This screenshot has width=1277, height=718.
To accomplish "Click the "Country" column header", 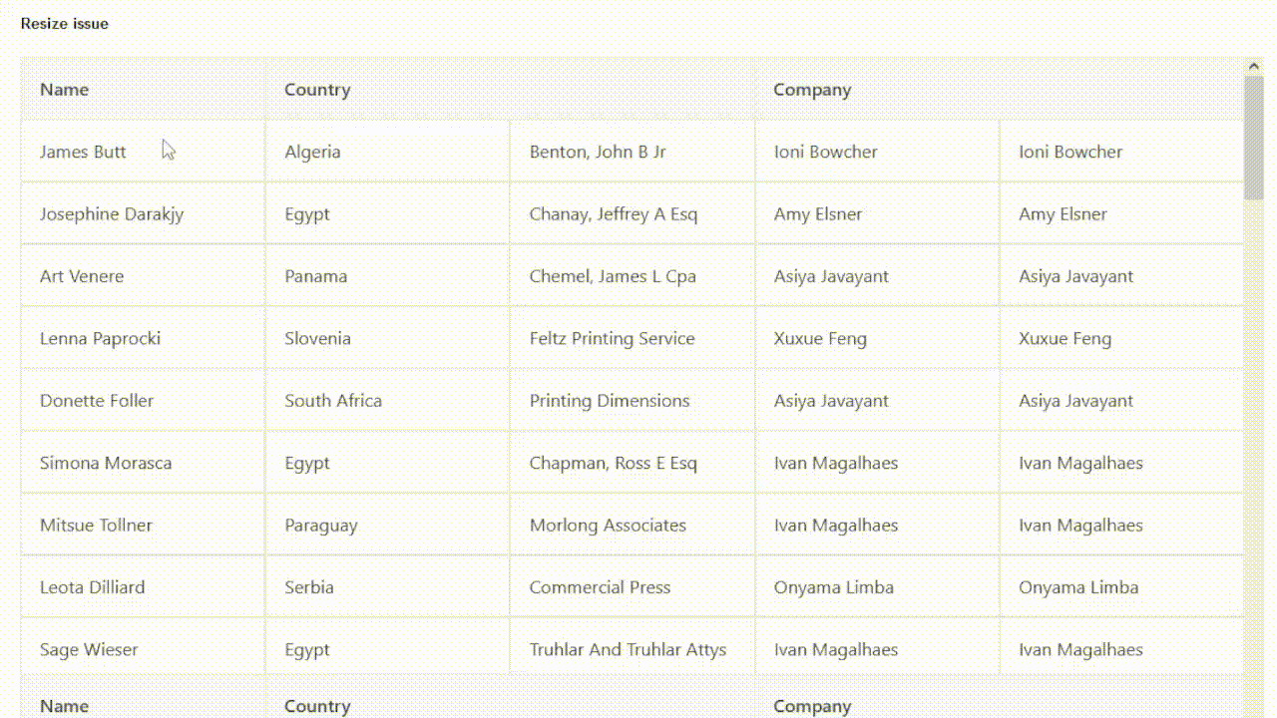I will coord(317,89).
